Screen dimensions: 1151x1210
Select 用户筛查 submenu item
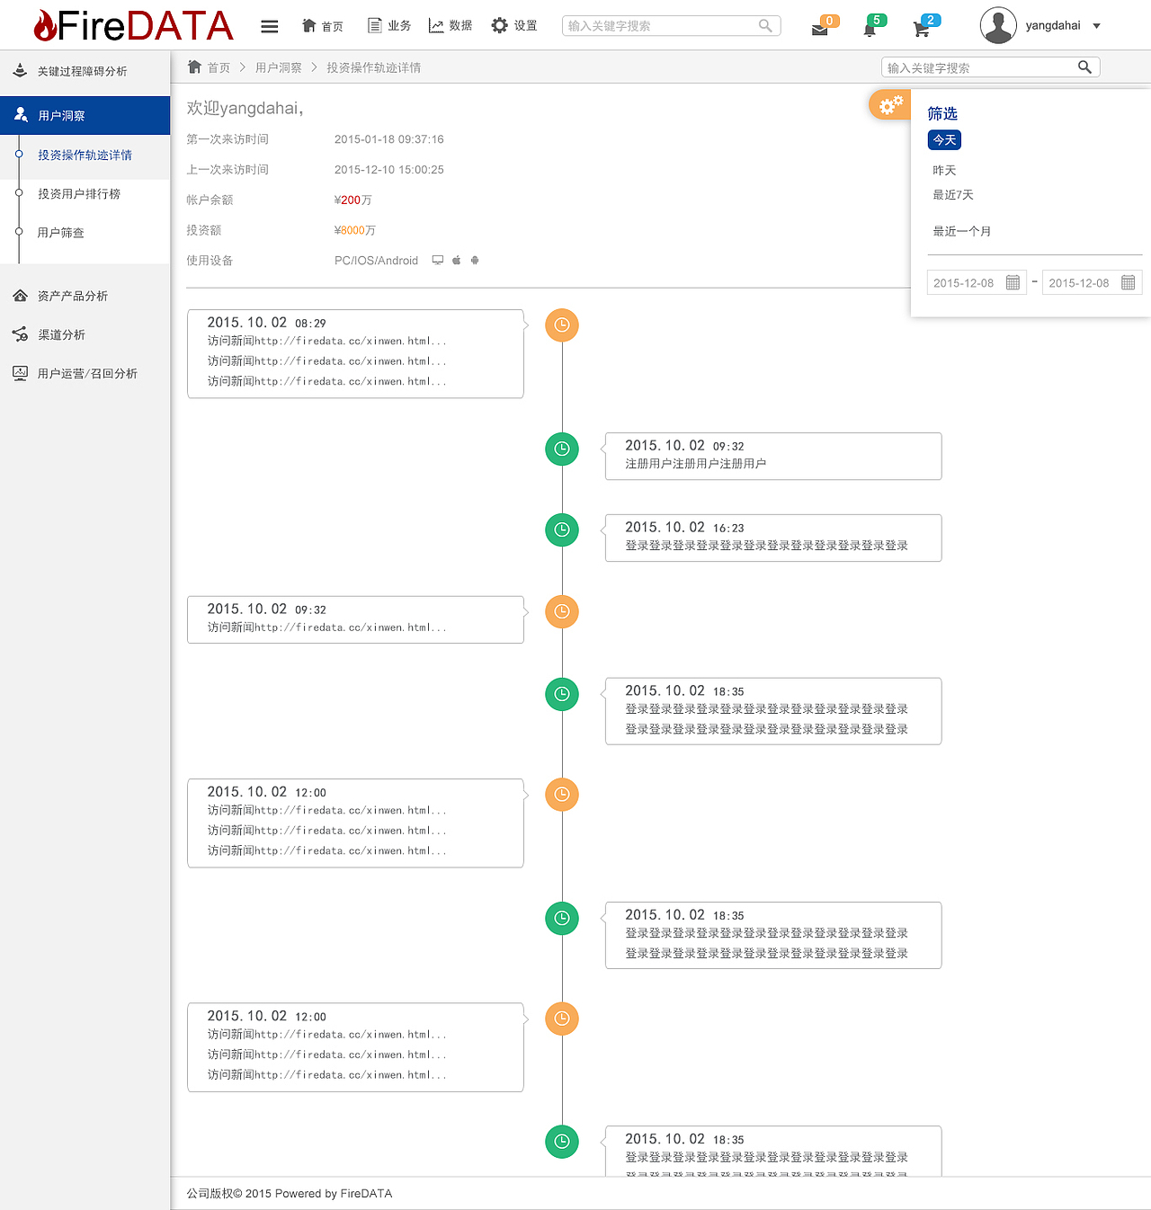pyautogui.click(x=60, y=232)
